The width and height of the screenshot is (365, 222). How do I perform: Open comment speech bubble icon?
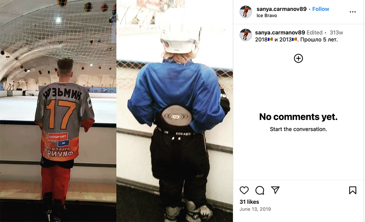[260, 190]
